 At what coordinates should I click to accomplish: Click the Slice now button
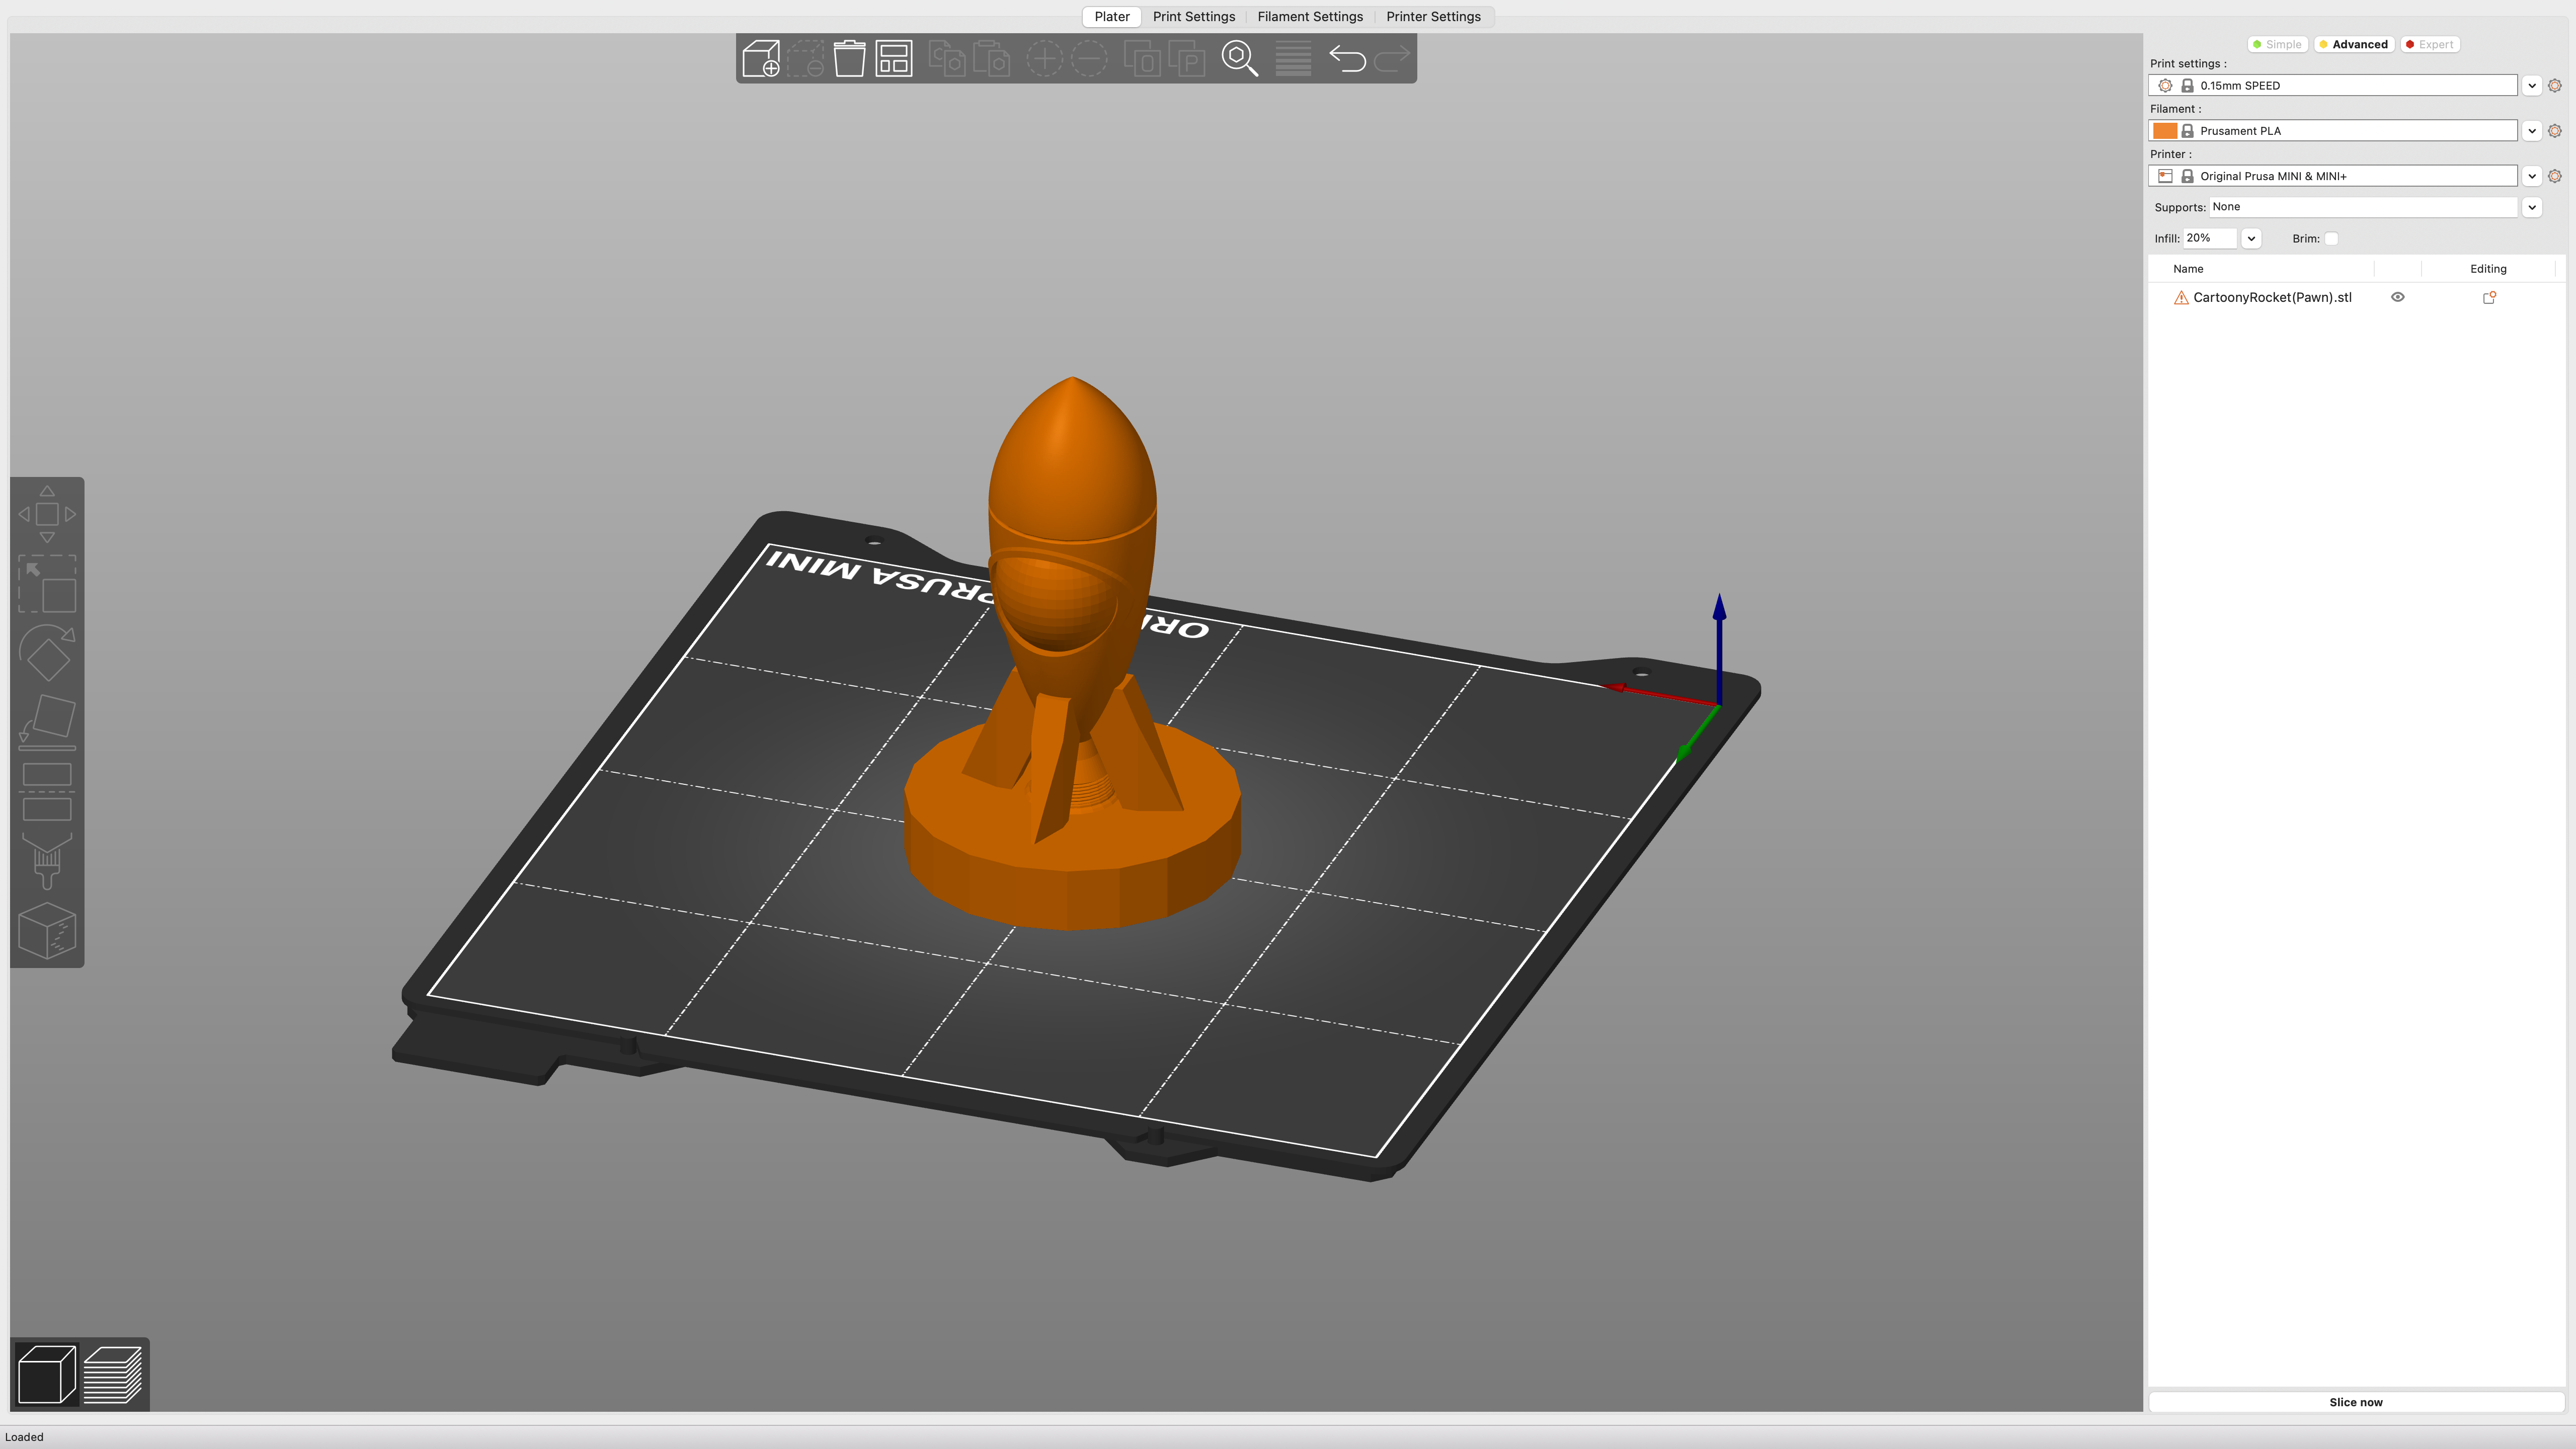pos(2355,1402)
